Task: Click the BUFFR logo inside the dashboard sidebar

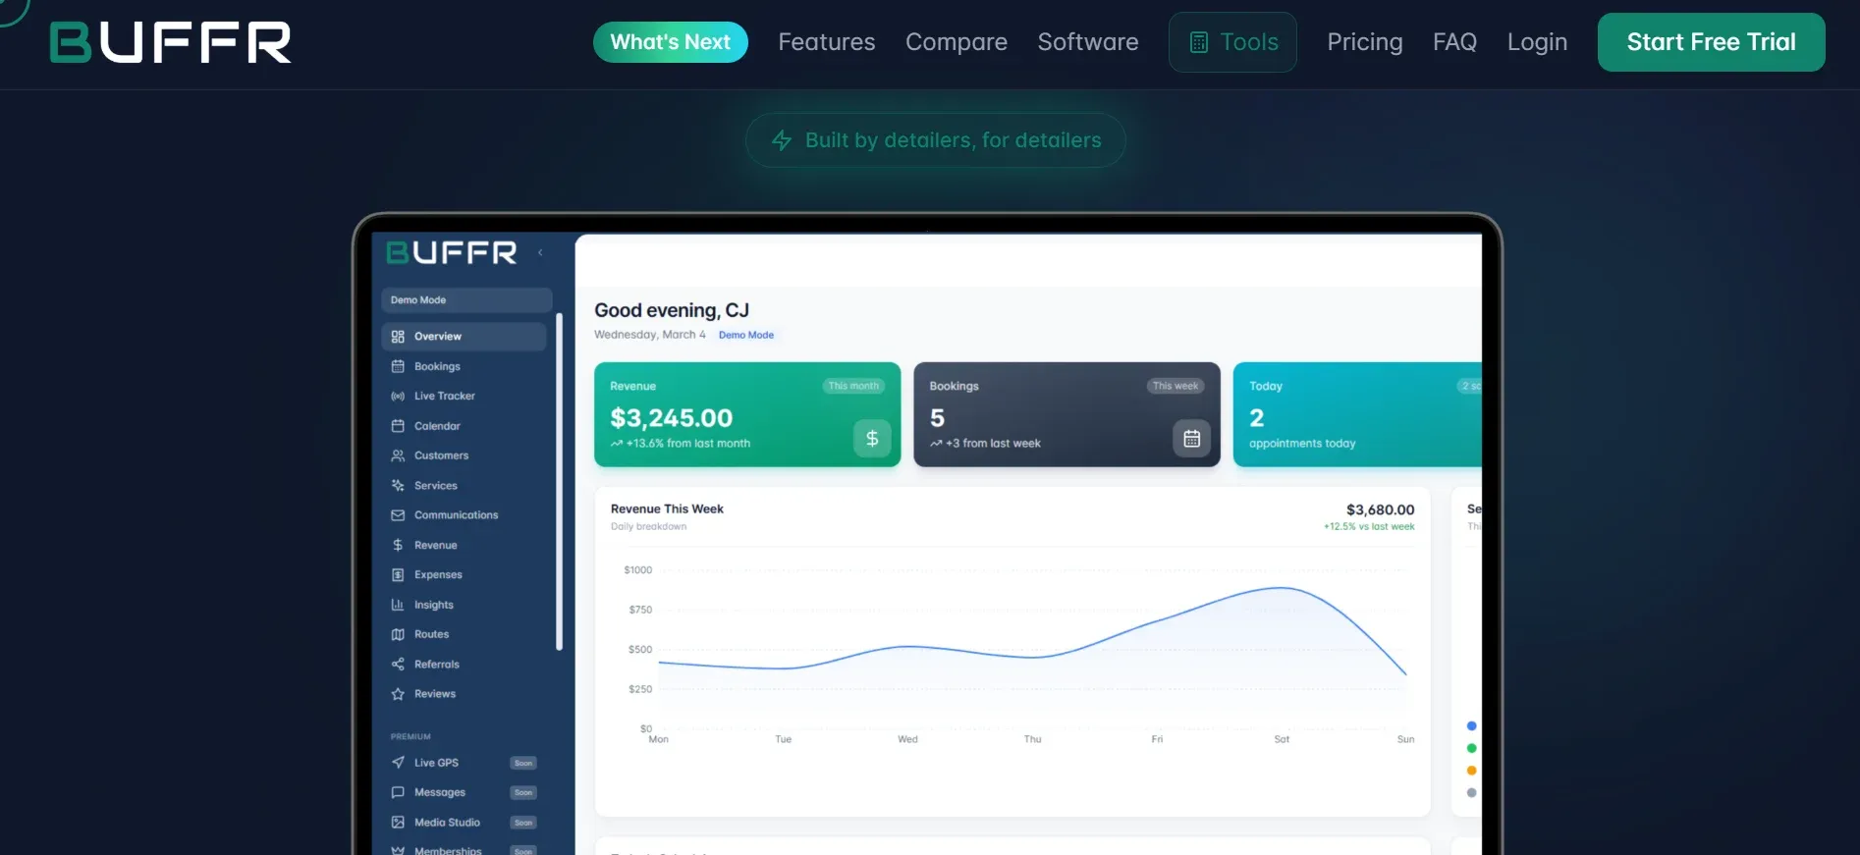Action: 452,253
